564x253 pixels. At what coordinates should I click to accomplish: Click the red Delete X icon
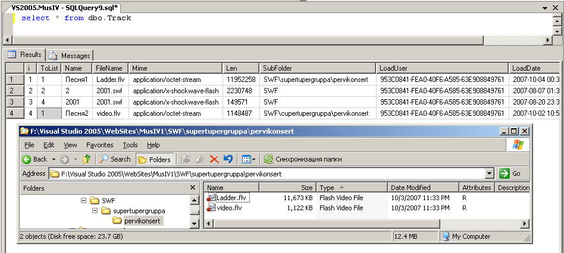click(214, 159)
